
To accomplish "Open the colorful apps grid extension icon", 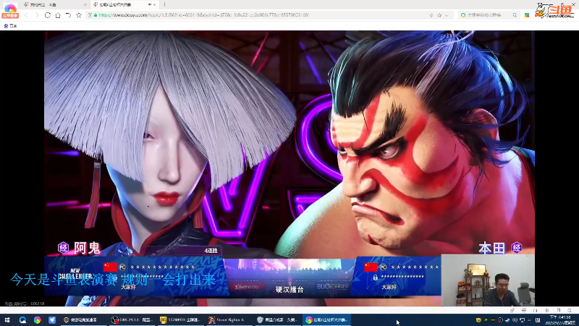I will (527, 15).
